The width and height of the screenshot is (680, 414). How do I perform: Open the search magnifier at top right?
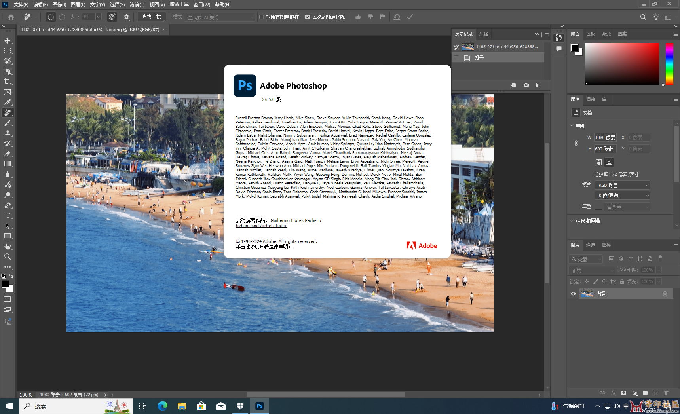coord(643,17)
